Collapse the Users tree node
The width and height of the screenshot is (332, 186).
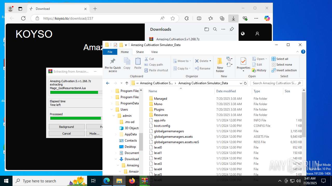112,110
